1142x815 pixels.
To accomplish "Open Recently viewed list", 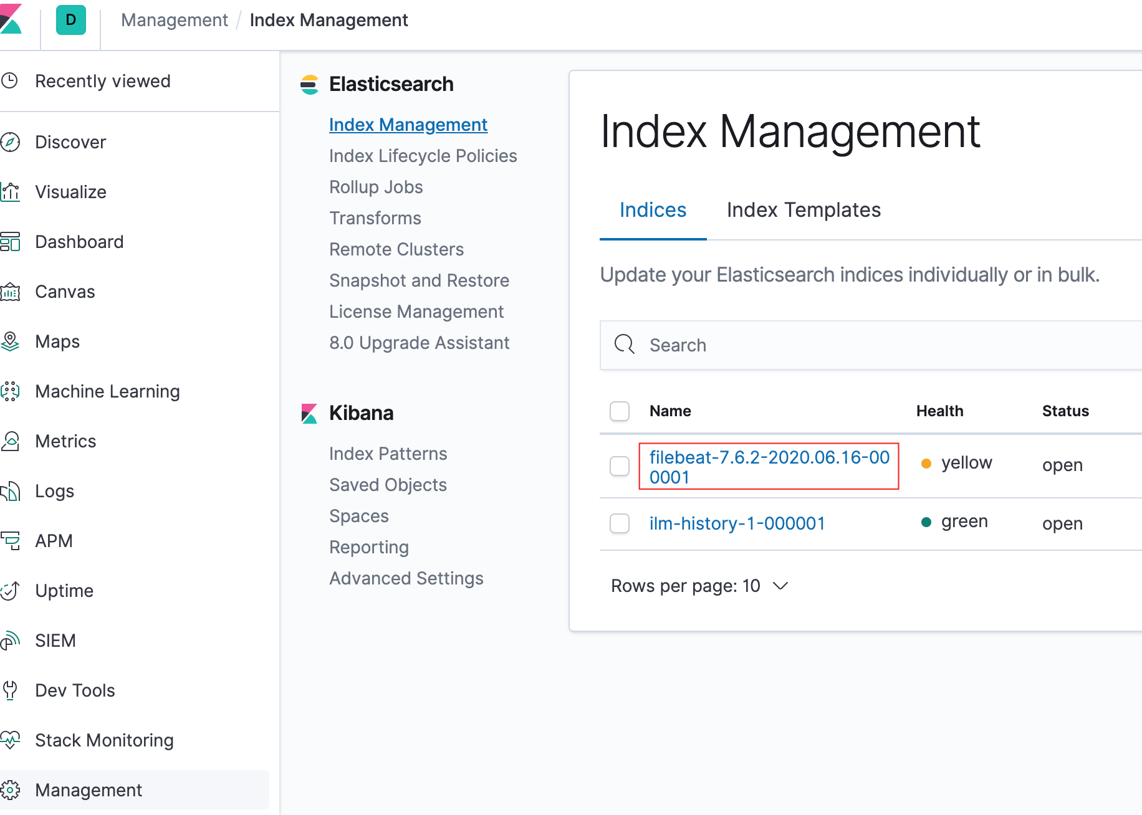I will 102,81.
